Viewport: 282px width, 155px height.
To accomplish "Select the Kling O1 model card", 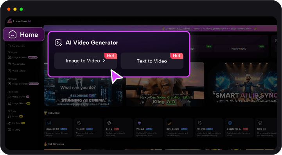I will (209, 128).
